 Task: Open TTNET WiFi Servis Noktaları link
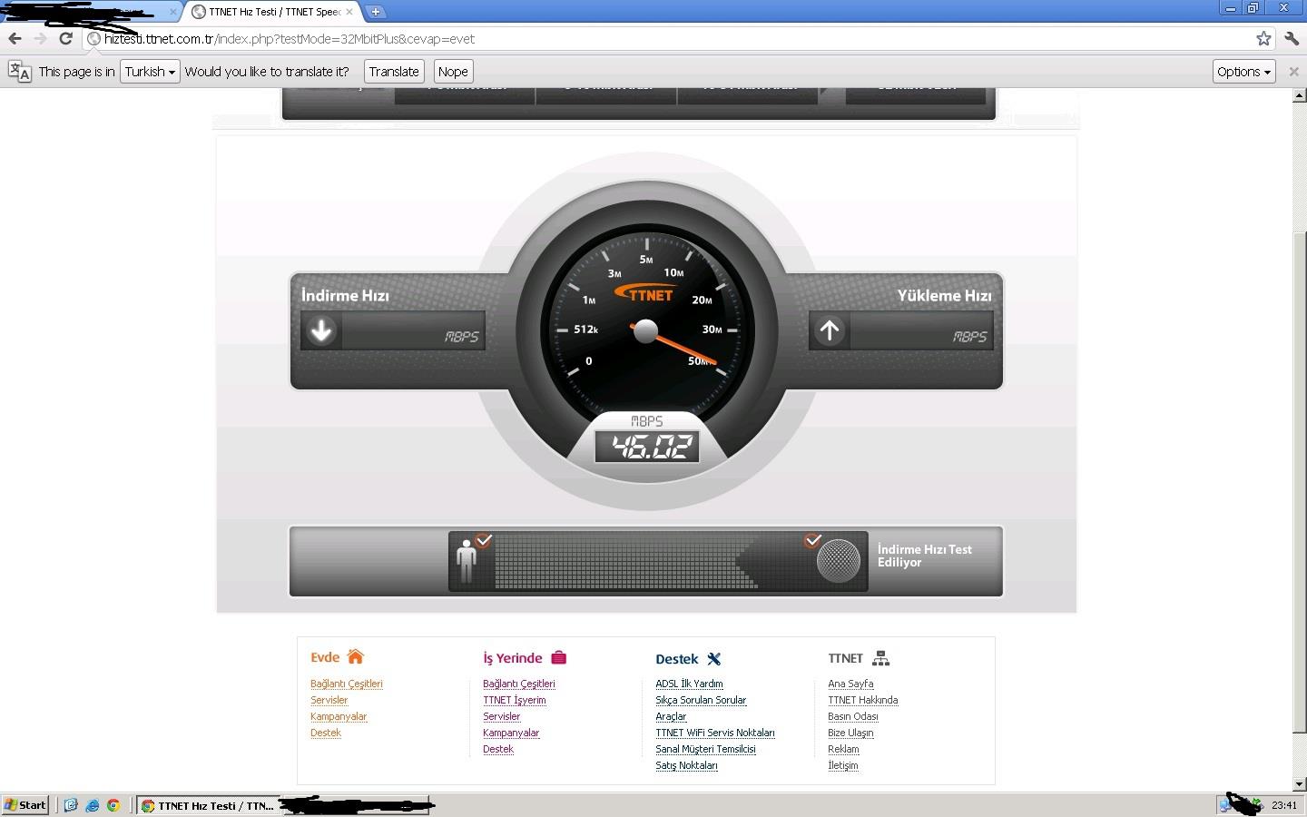click(x=715, y=733)
